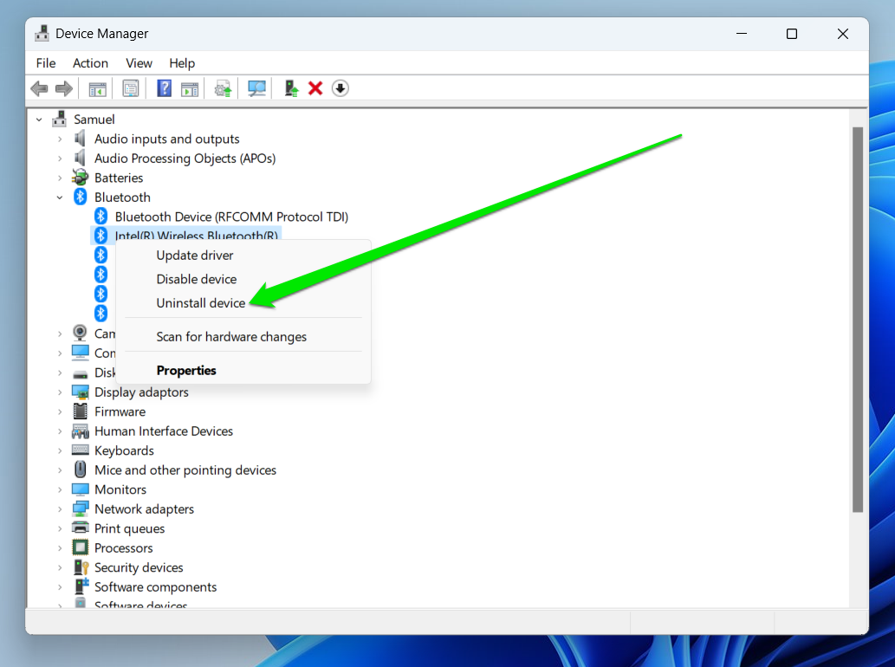This screenshot has height=667, width=895.
Task: Select Update driver in context menu
Action: pyautogui.click(x=194, y=256)
